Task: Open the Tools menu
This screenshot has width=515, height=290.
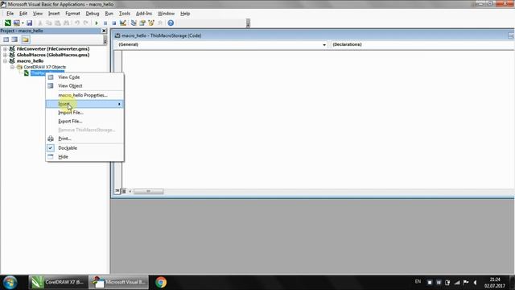Action: [125, 14]
